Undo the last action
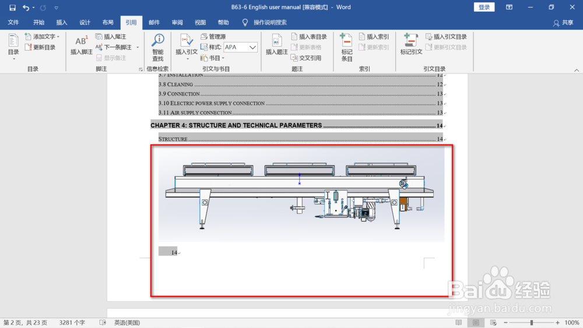This screenshot has width=583, height=328. click(26, 8)
